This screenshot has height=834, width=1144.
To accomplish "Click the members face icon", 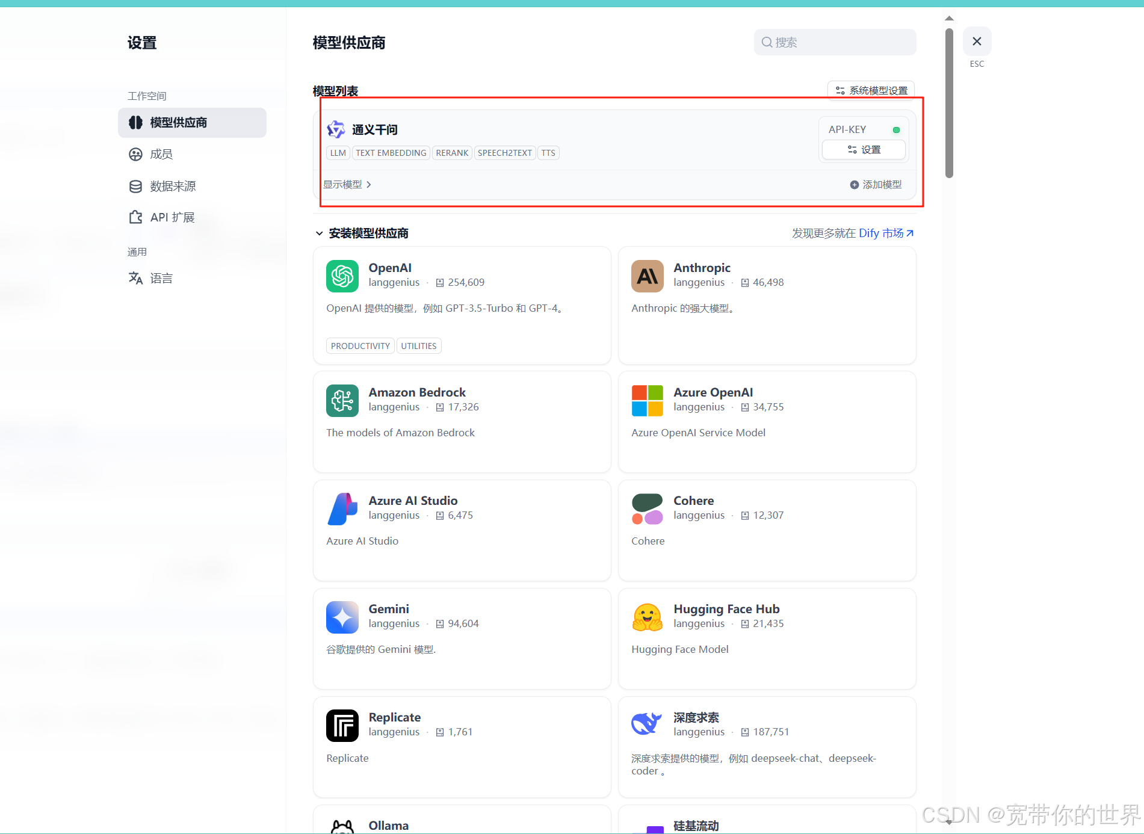I will pos(135,155).
